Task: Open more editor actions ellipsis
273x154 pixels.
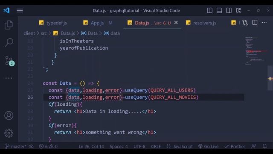Action: 264,23
